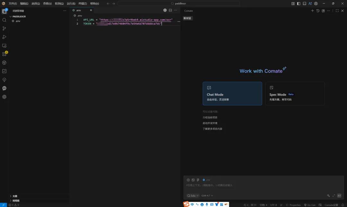Select the Spec Mode Beta card
This screenshot has height=207, width=347.
[295, 94]
